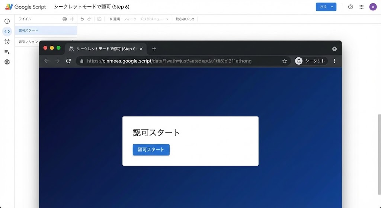Click the undo arrow in editor toolbar
381x208 pixels.
tap(82, 19)
